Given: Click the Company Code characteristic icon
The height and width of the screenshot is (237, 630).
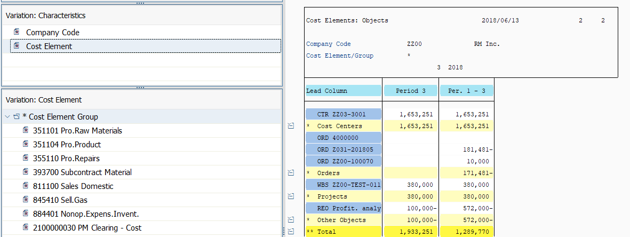Looking at the screenshot, I should click(17, 32).
